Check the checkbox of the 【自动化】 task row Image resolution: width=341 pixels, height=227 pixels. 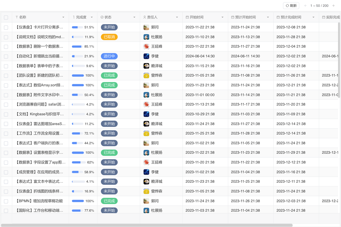pos(6,56)
